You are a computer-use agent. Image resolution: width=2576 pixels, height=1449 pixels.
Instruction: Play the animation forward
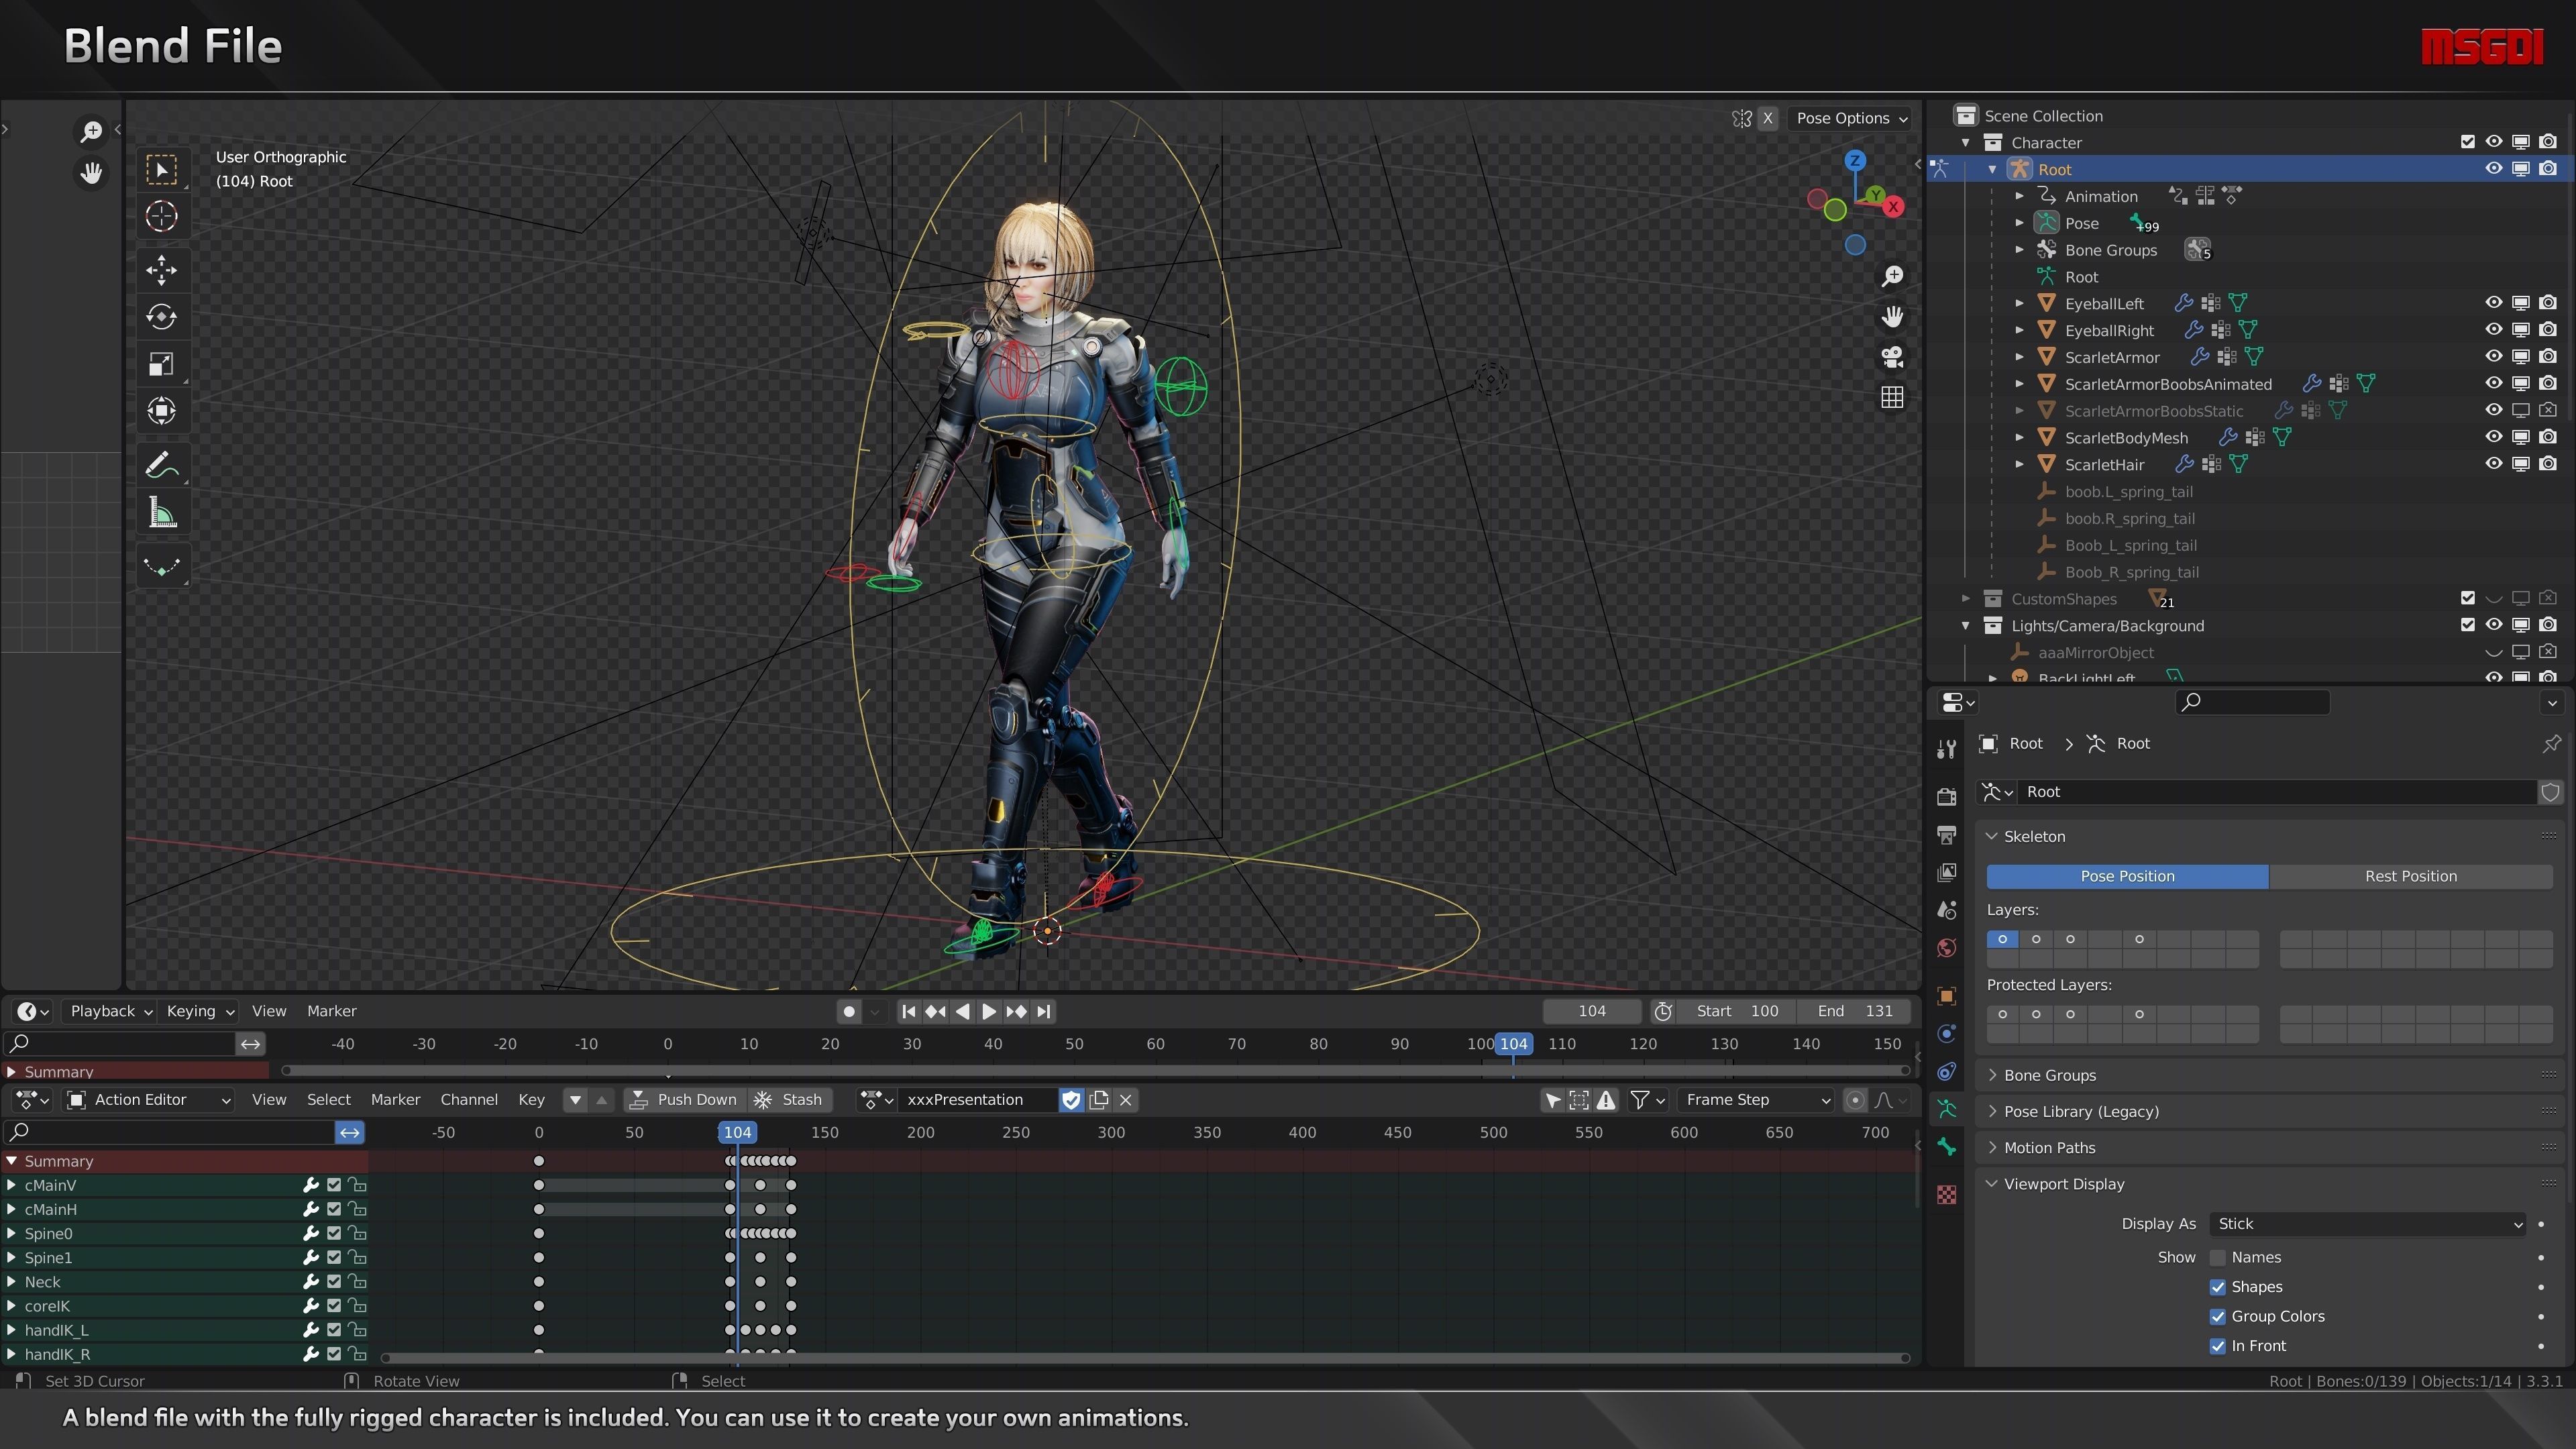(x=989, y=1011)
